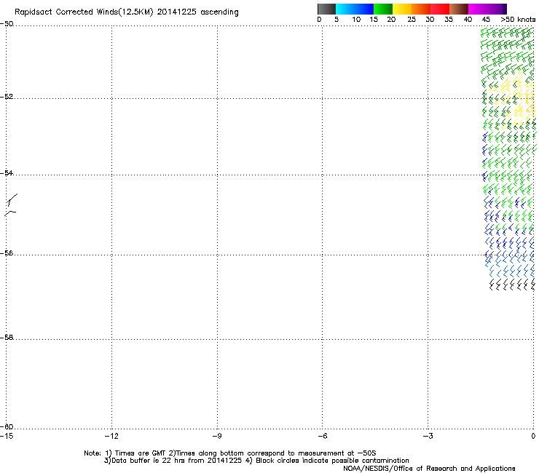Click the yellow 20-25 knots color segment
539x473 pixels.
(x=402, y=9)
